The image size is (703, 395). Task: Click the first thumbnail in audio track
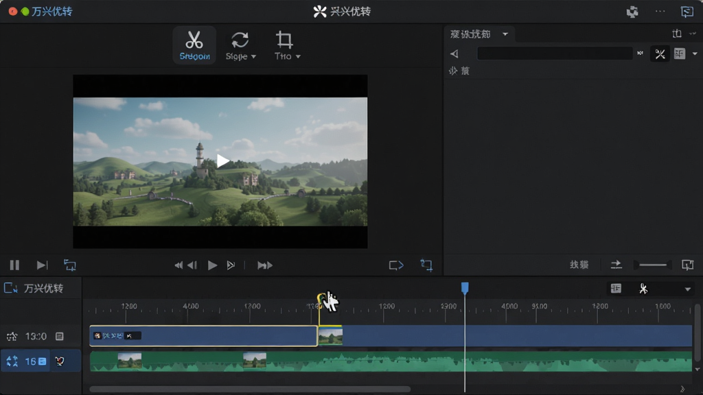(130, 361)
